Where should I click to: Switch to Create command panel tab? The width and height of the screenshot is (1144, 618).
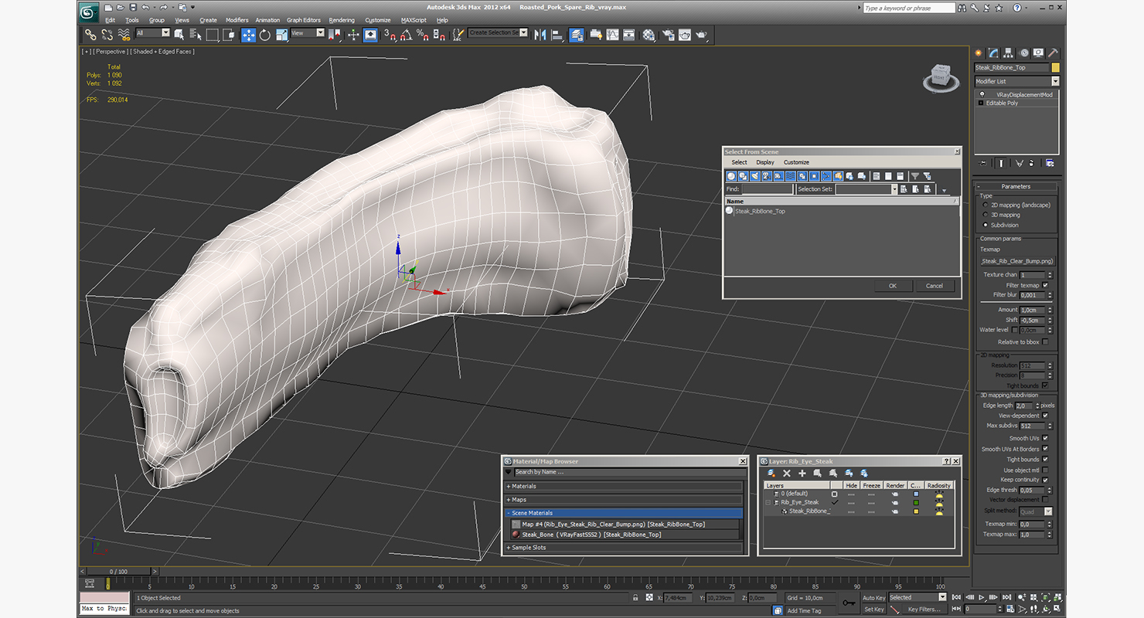pos(979,53)
